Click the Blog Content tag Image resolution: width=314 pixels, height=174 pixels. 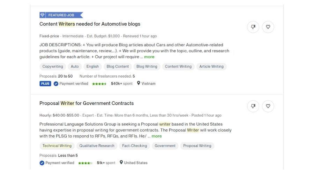point(118,66)
